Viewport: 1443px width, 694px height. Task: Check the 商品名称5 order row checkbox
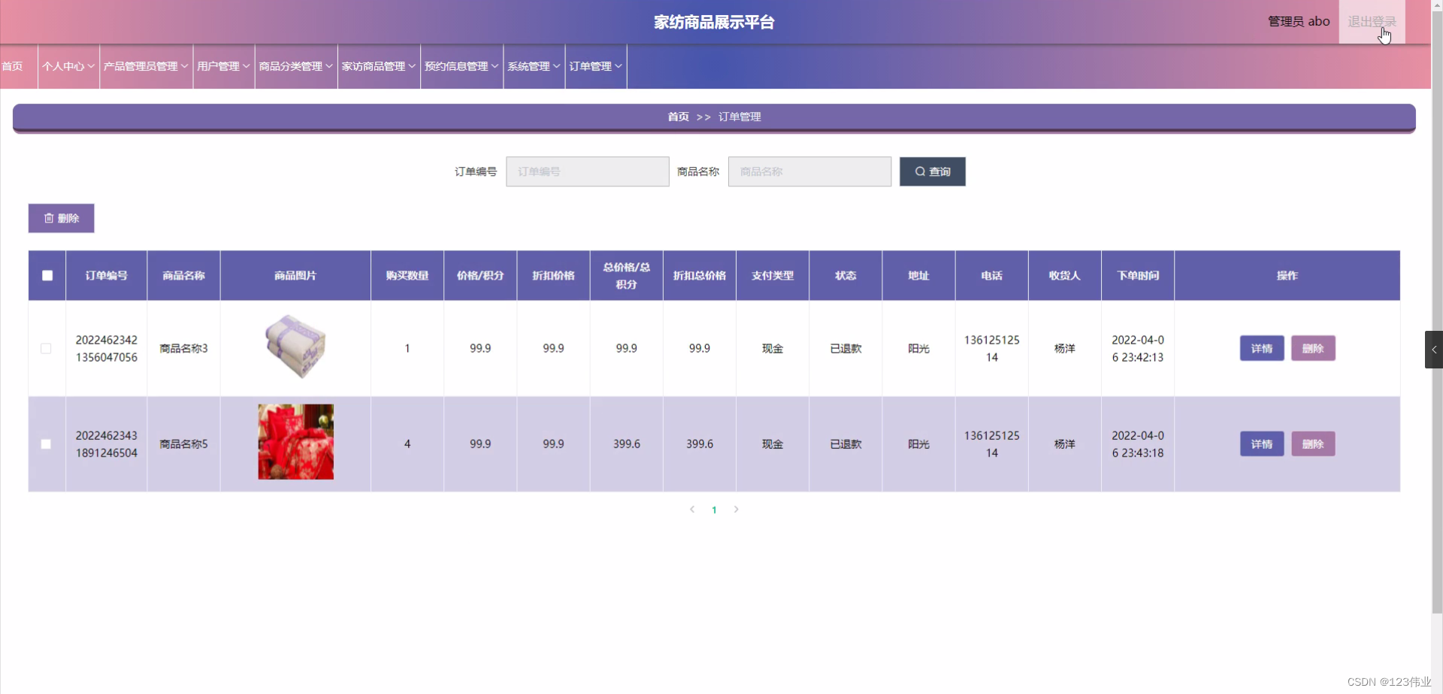tap(45, 444)
